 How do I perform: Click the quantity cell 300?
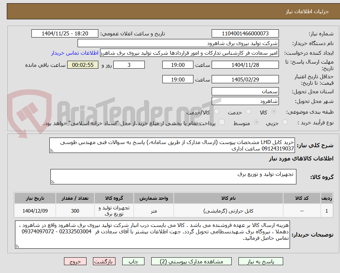75,211
